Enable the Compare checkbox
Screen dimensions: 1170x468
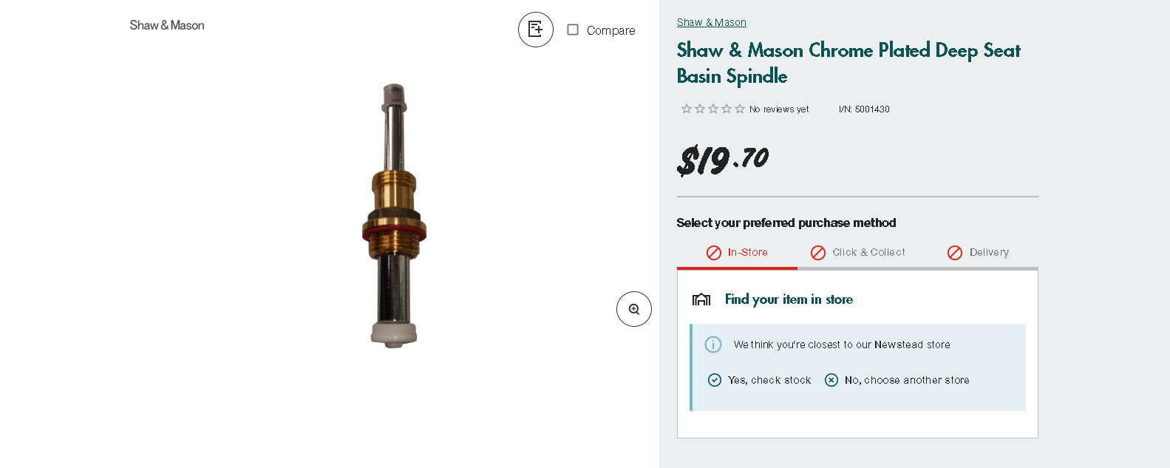point(573,30)
